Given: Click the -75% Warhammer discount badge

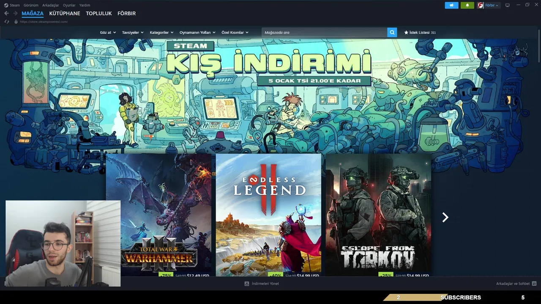Looking at the screenshot, I should coord(166,275).
